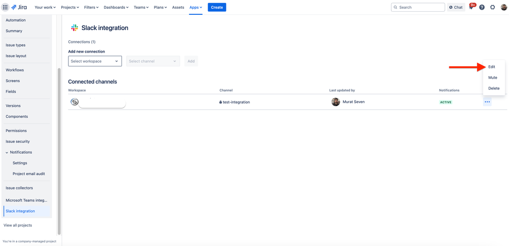Focus the Search field
Viewport: 509px width, 246px height.
418,7
